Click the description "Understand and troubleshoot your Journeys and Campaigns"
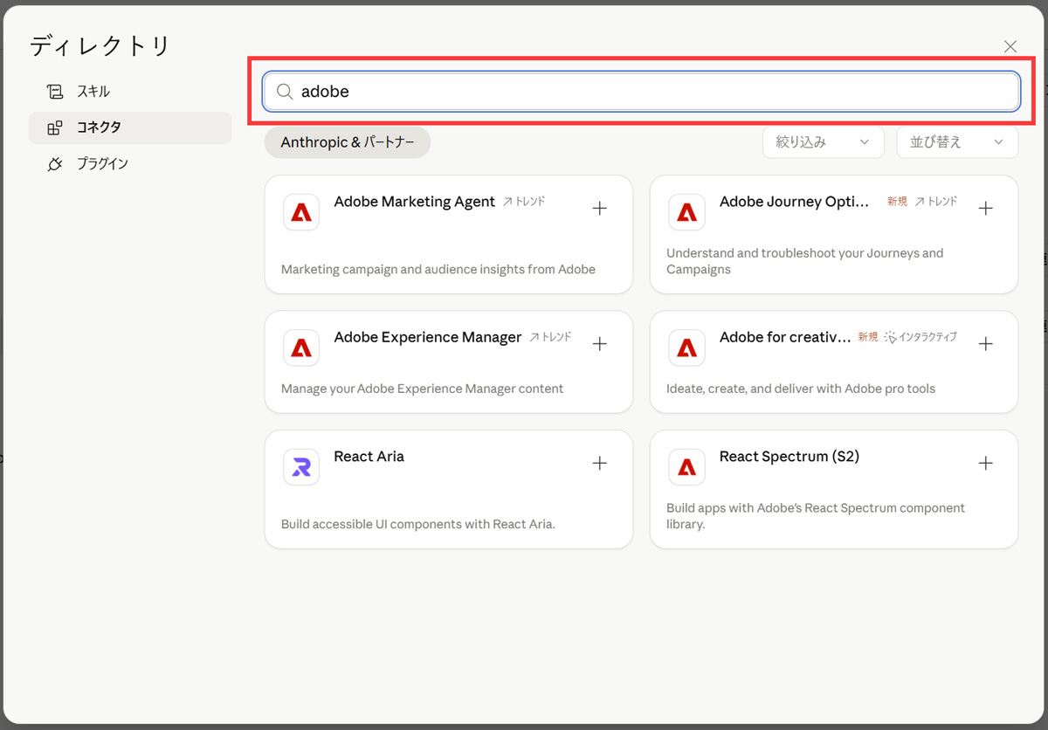This screenshot has width=1048, height=730. pyautogui.click(x=804, y=261)
